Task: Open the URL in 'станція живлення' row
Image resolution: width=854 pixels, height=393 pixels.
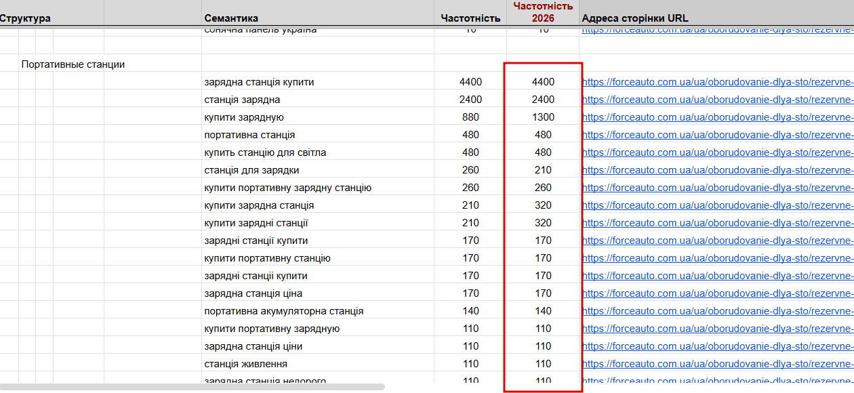Action: coord(718,364)
